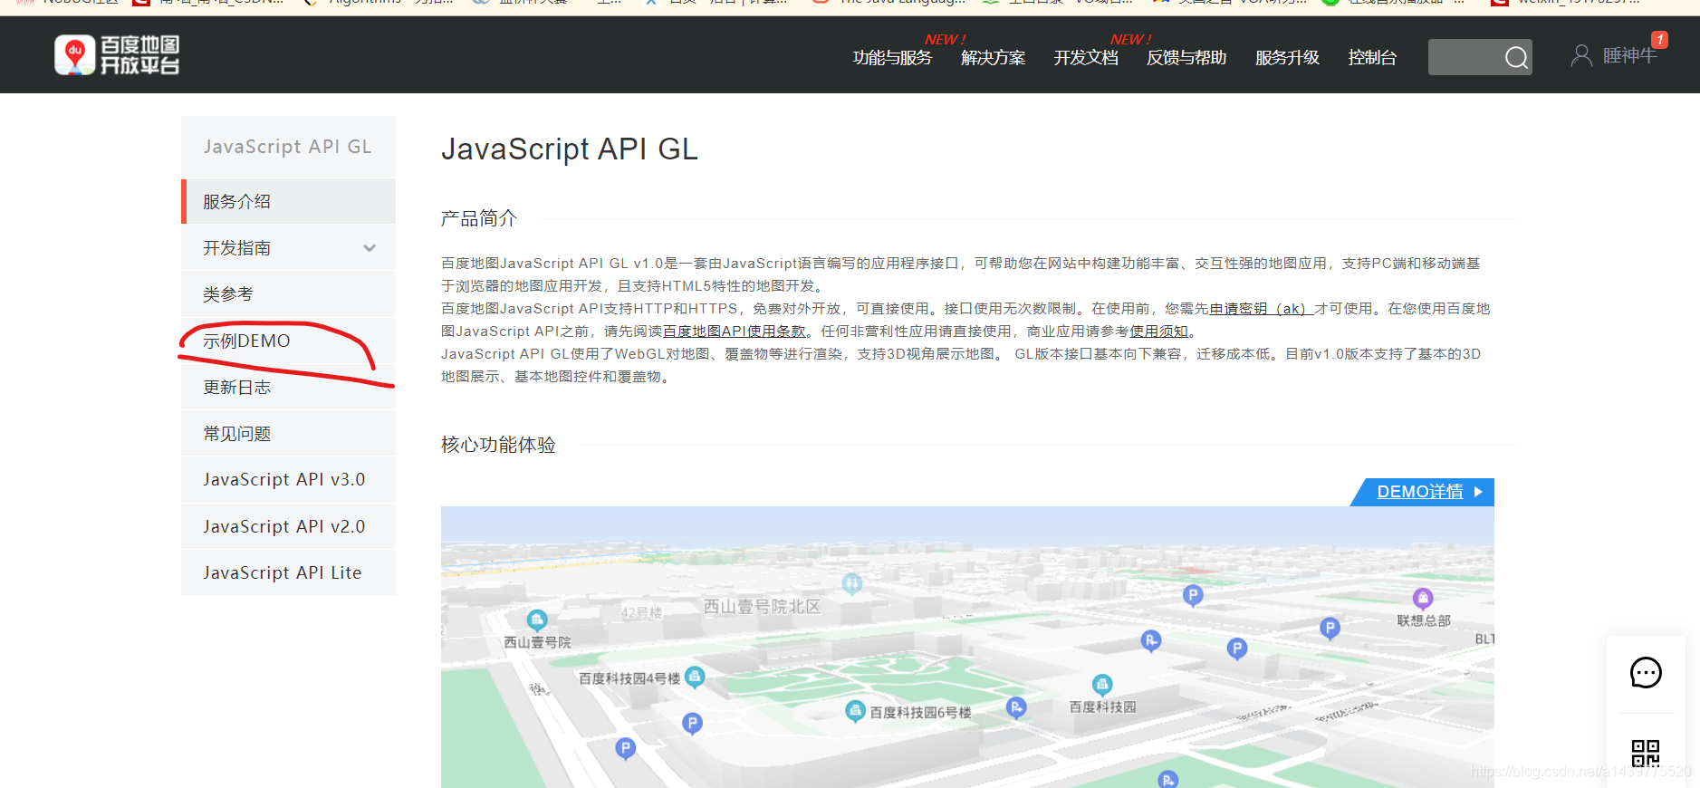Follow the 申请密钥(ak) link
1700x788 pixels.
click(x=1261, y=309)
